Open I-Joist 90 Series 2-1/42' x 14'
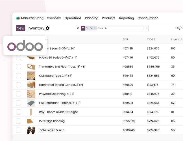Screen dimensions: 183x141 (58, 57)
